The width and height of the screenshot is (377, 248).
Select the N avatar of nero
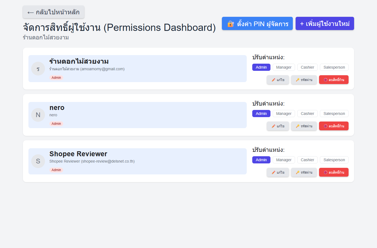pos(38,115)
